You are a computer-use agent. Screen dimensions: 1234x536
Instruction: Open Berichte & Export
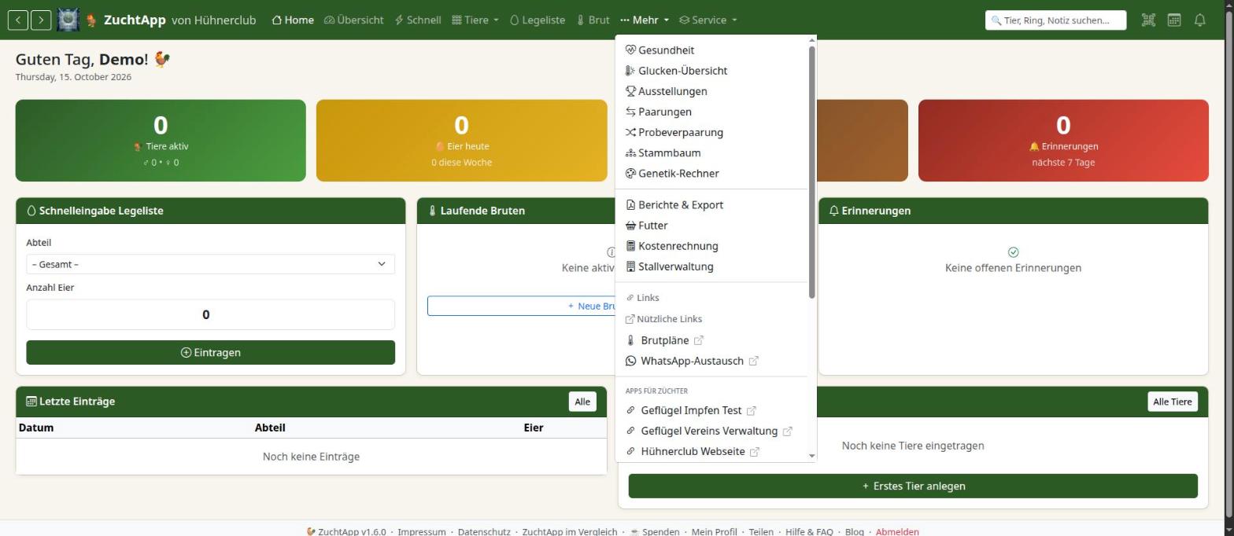click(712, 204)
